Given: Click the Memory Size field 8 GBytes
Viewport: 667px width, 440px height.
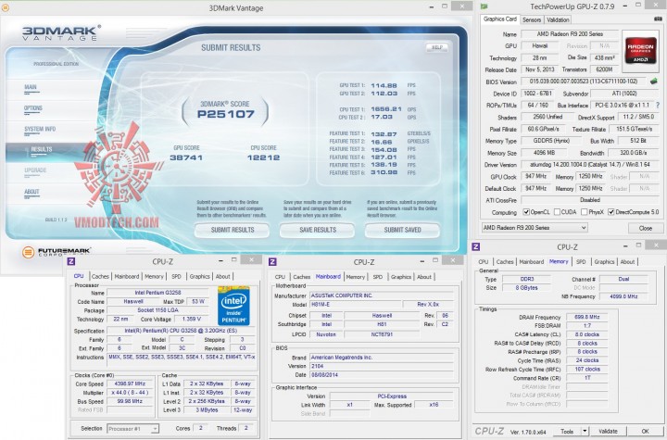Looking at the screenshot, I should point(526,288).
